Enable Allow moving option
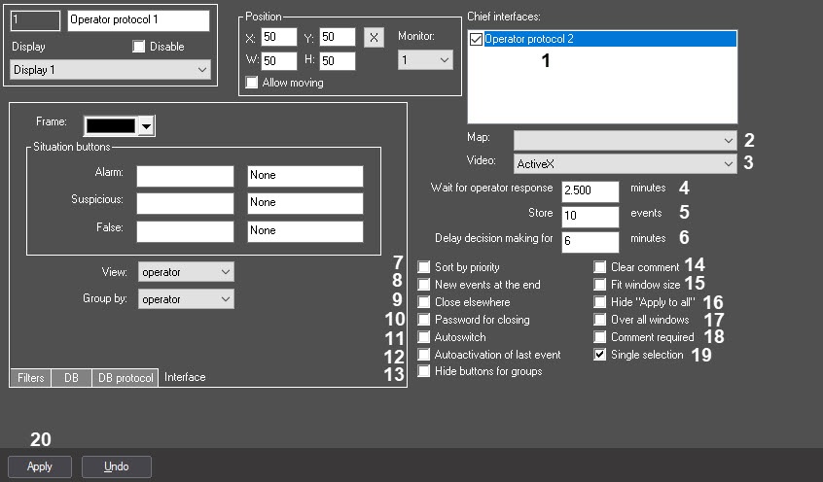The height and width of the screenshot is (482, 823). click(253, 83)
